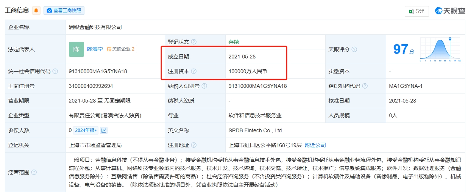The width and height of the screenshot is (468, 193).
Task: Click the 导出 export button
Action: [x=417, y=11]
